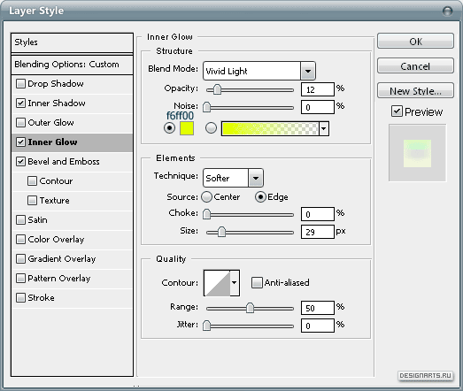Open the gradient picker dropdown arrow
Screen dimensions: 463x391
(324, 128)
